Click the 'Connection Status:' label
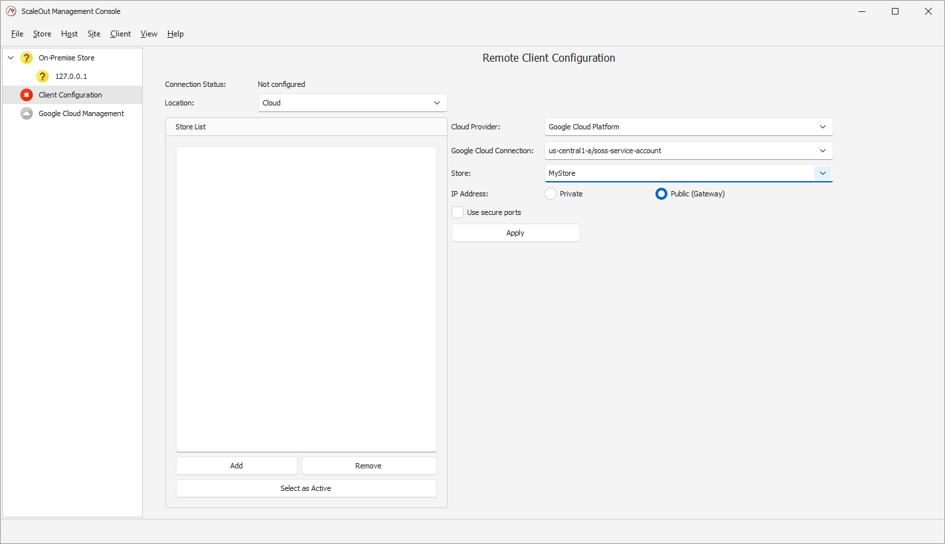Viewport: 945px width, 544px height. (195, 84)
